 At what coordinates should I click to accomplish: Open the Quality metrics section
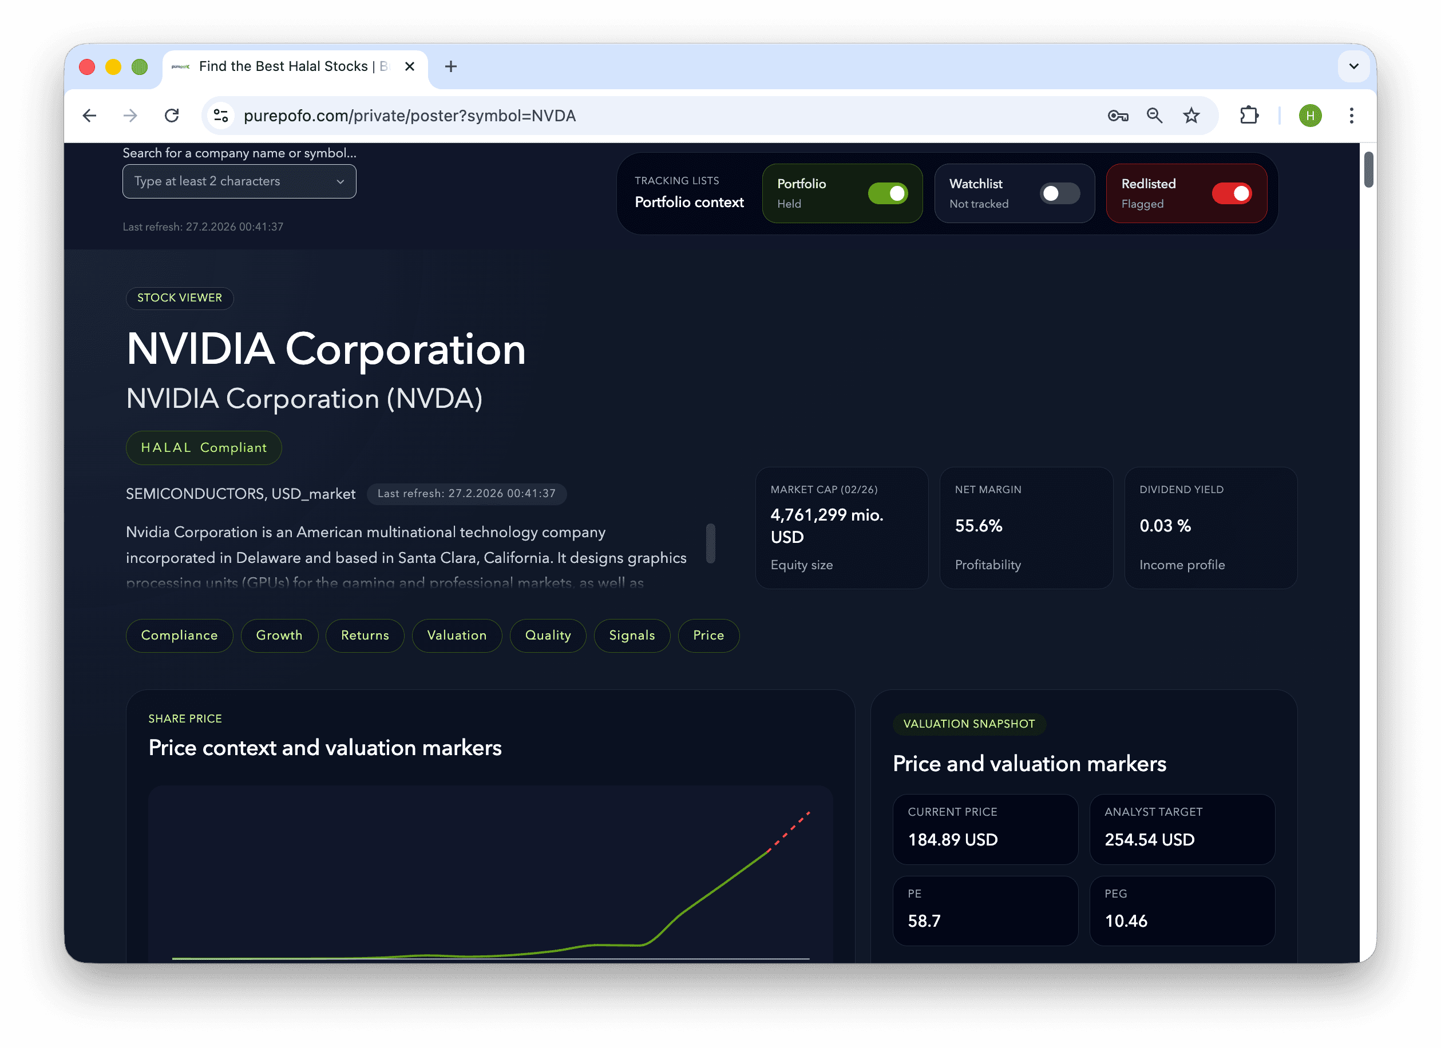(x=548, y=635)
